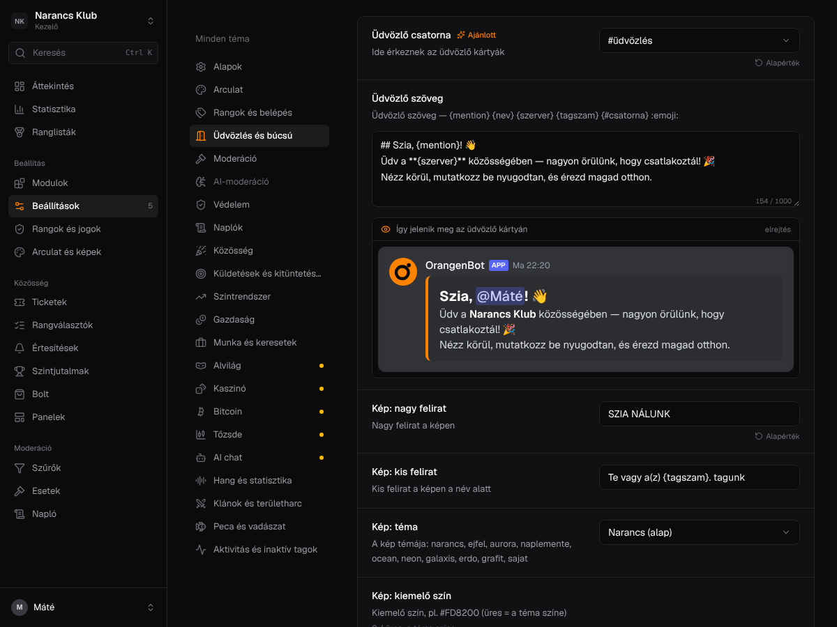Open the AI-moderáció topic
This screenshot has width=837, height=627.
point(259,182)
